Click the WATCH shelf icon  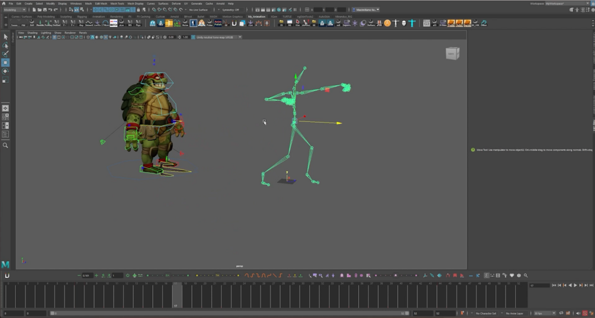pos(114,23)
